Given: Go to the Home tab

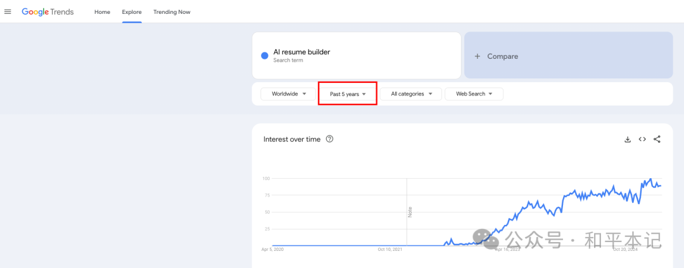Looking at the screenshot, I should (102, 12).
